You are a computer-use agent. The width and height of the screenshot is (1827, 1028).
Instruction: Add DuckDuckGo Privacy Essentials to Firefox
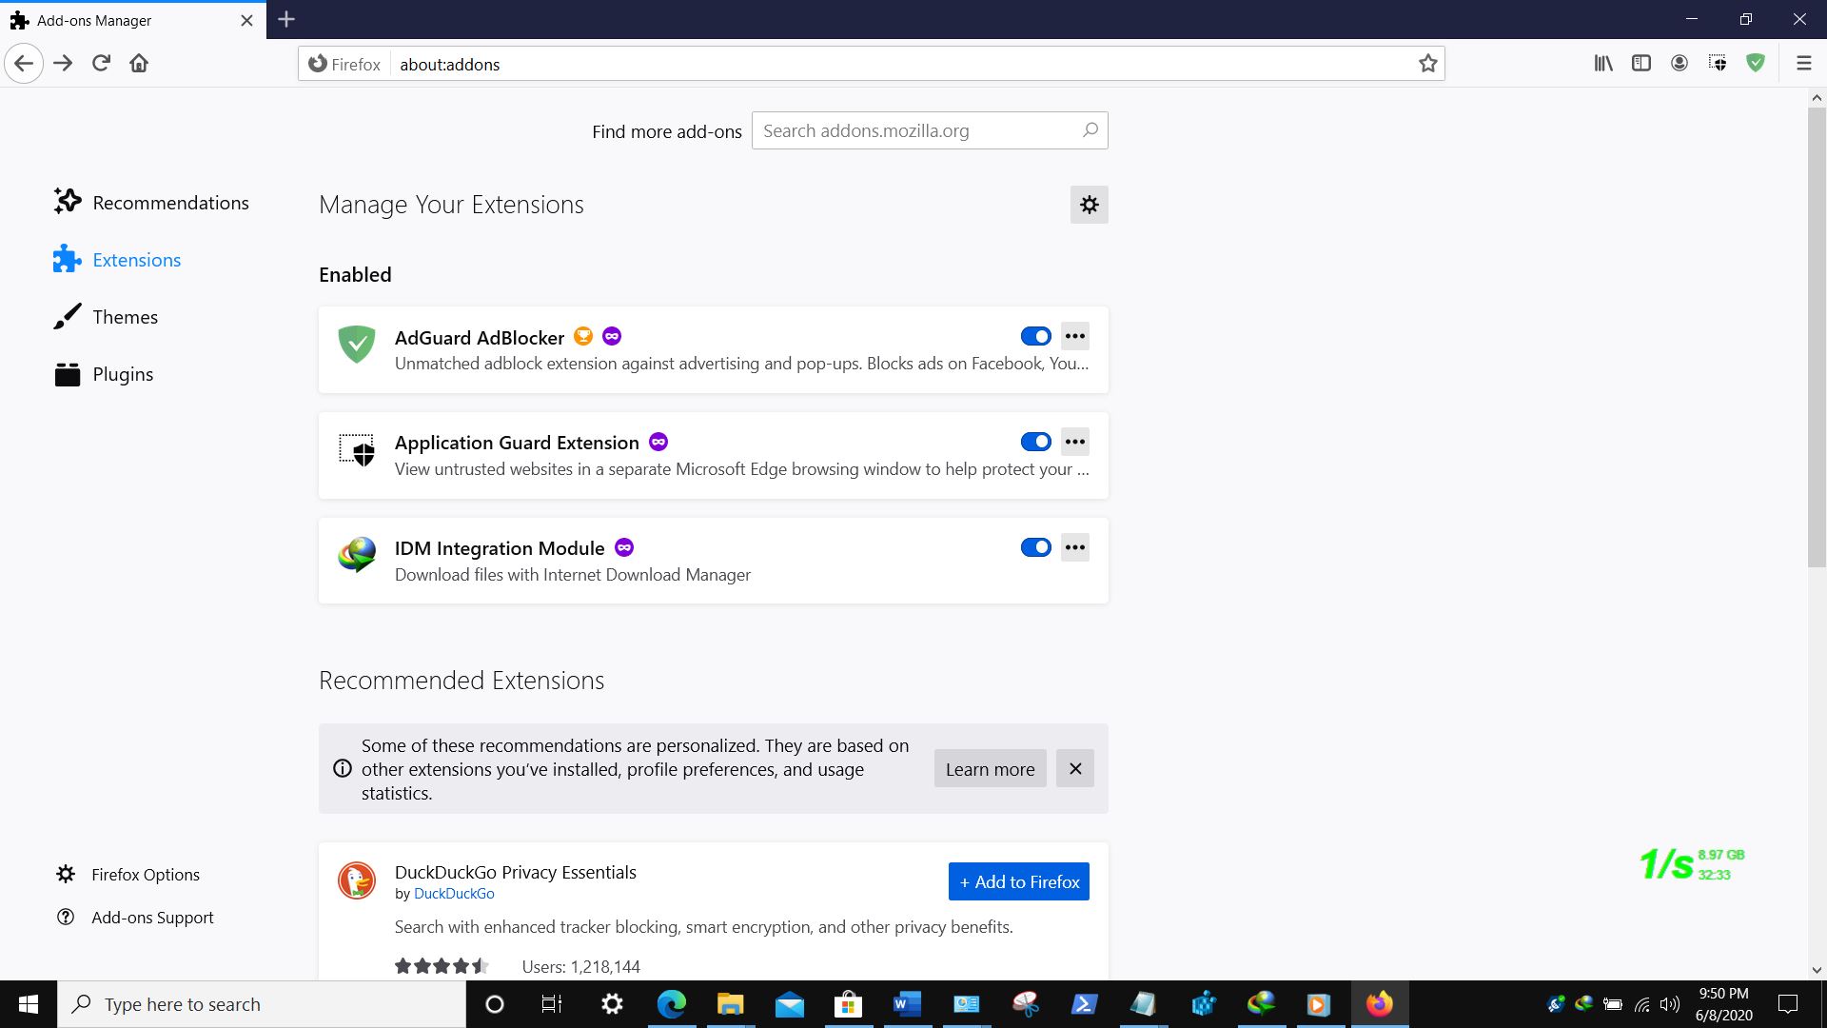point(1018,881)
